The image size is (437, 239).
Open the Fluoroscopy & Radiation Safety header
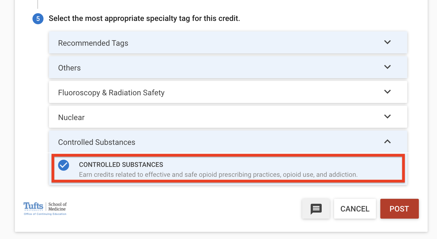click(x=228, y=92)
